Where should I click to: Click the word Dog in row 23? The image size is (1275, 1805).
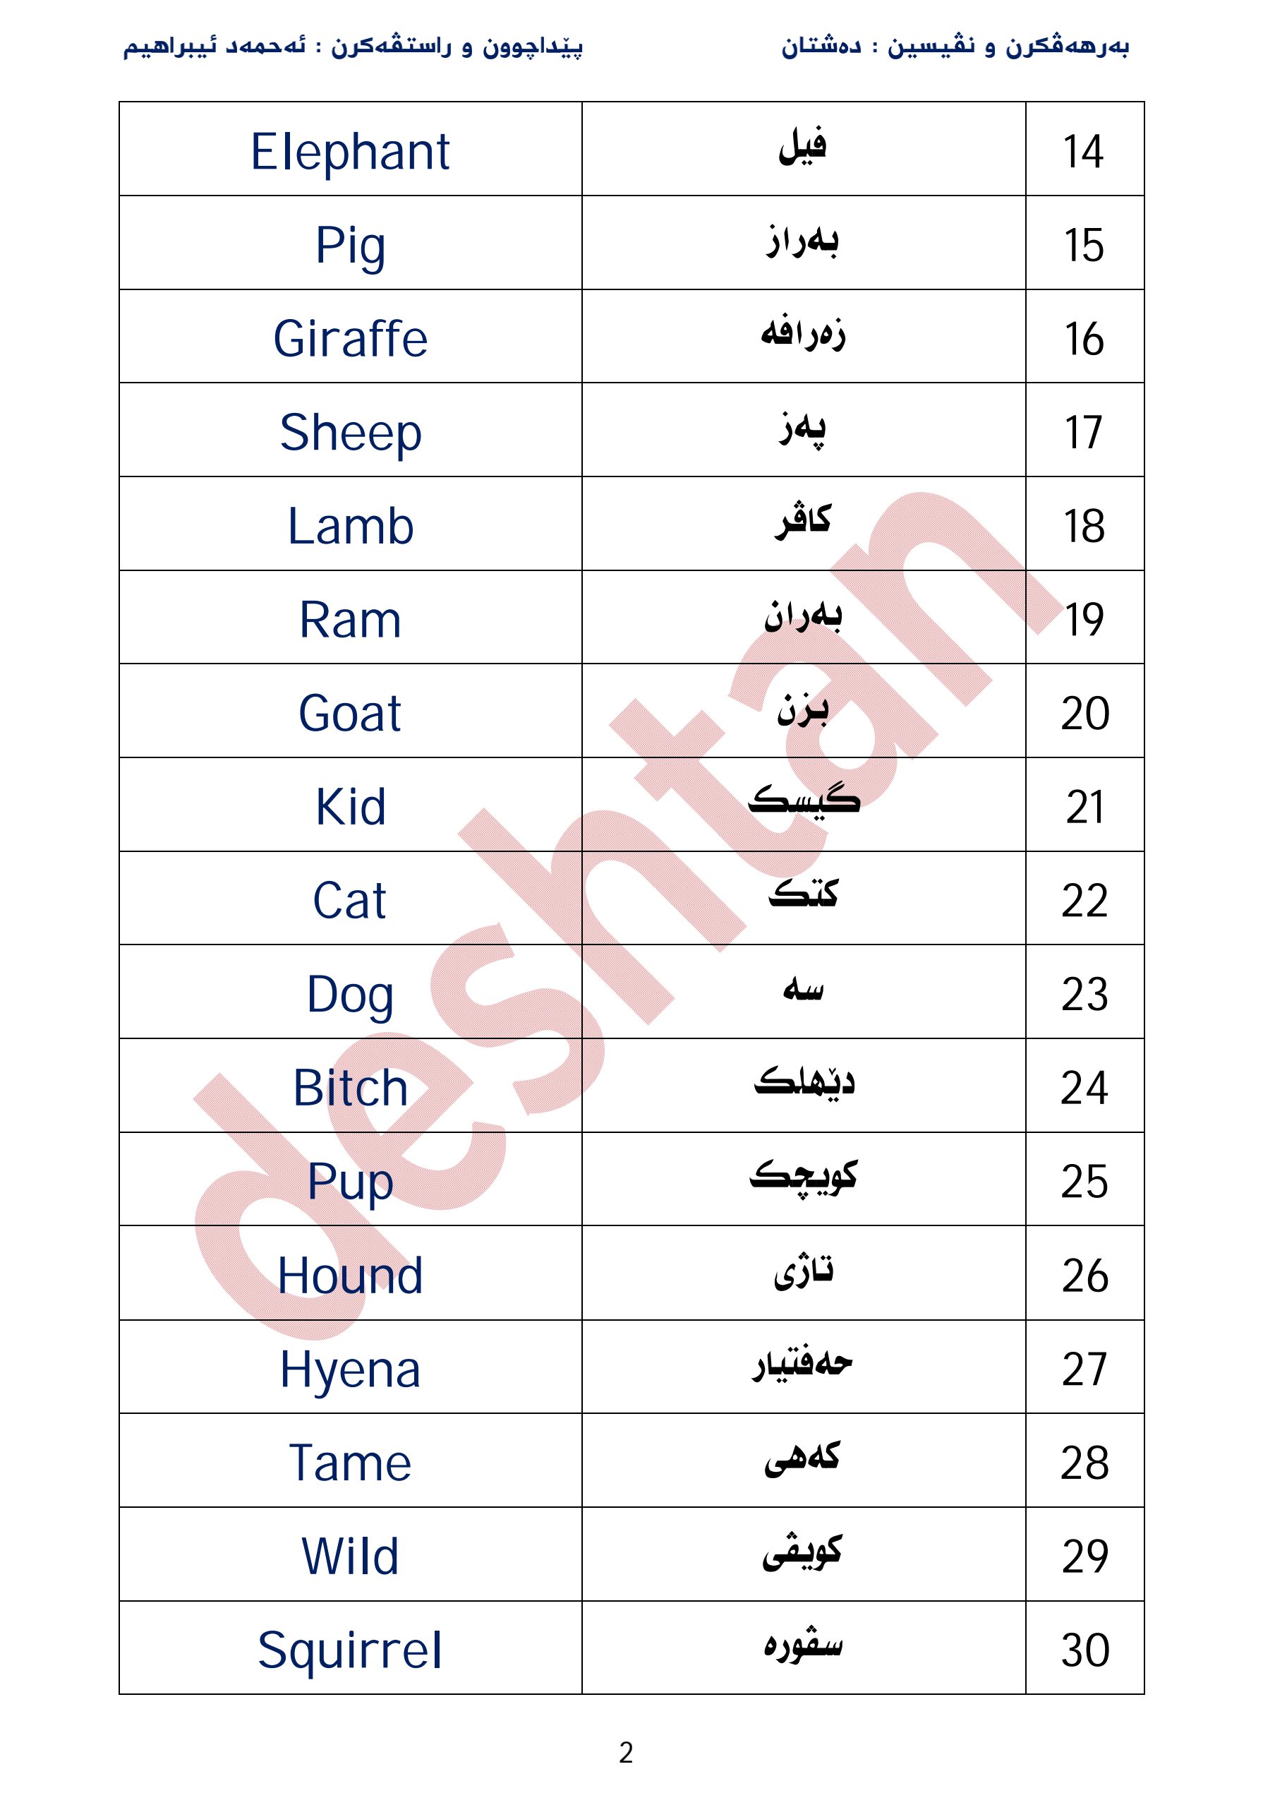[349, 995]
